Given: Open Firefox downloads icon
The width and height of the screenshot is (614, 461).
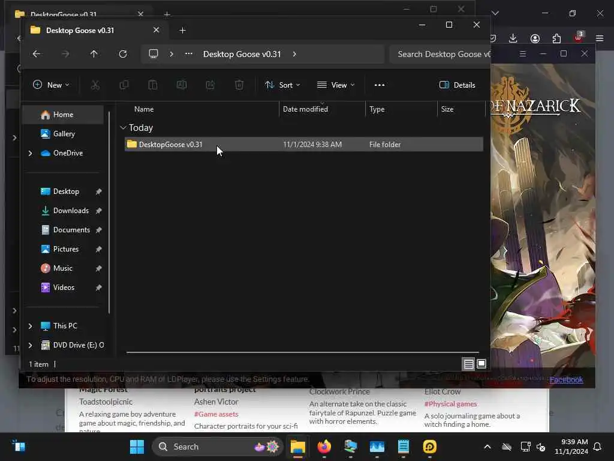Looking at the screenshot, I should [x=513, y=38].
